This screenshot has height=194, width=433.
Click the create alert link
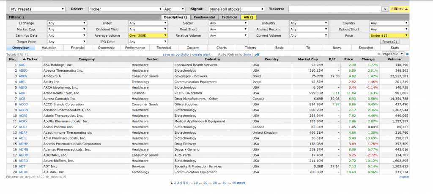click(x=201, y=54)
